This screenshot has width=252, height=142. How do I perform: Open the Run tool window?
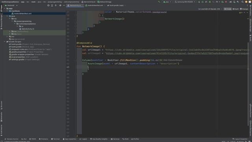point(24,139)
